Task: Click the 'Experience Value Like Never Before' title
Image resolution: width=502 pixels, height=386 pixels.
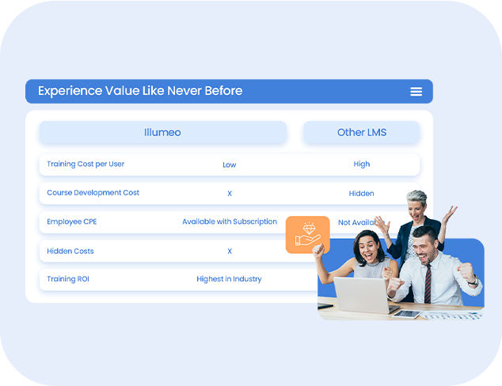Action: click(140, 91)
